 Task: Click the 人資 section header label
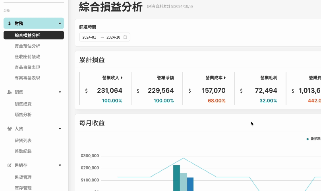(19, 129)
